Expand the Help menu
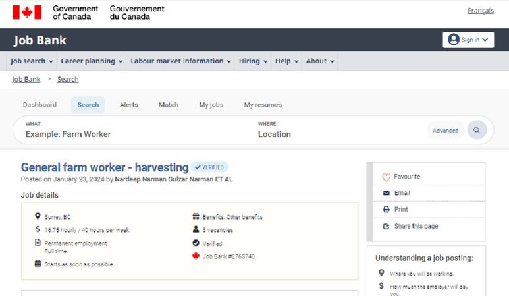Screen dimensions: 509x296 286,61
